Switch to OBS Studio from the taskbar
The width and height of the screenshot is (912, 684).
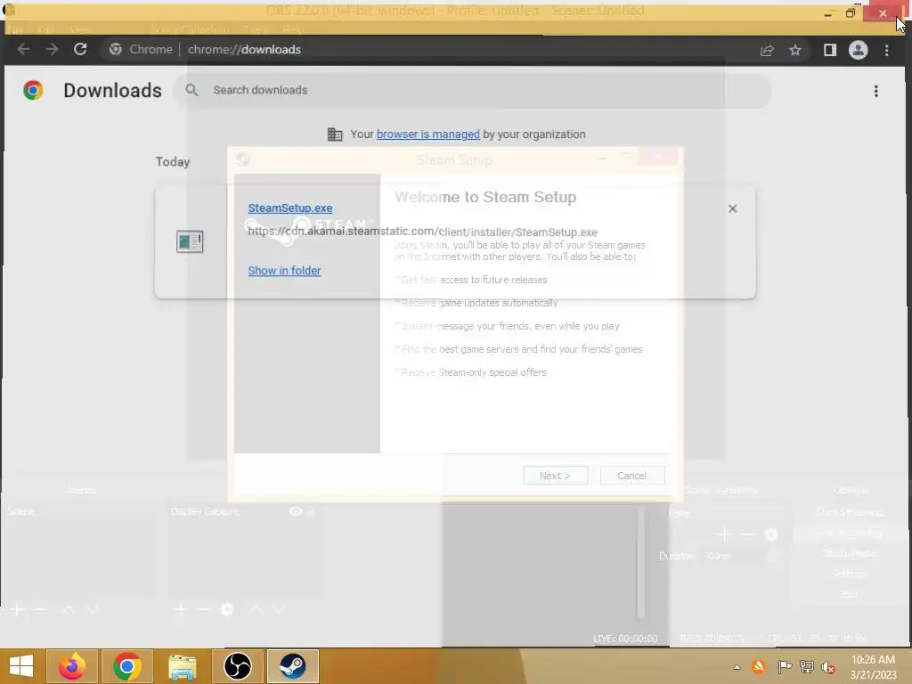237,666
